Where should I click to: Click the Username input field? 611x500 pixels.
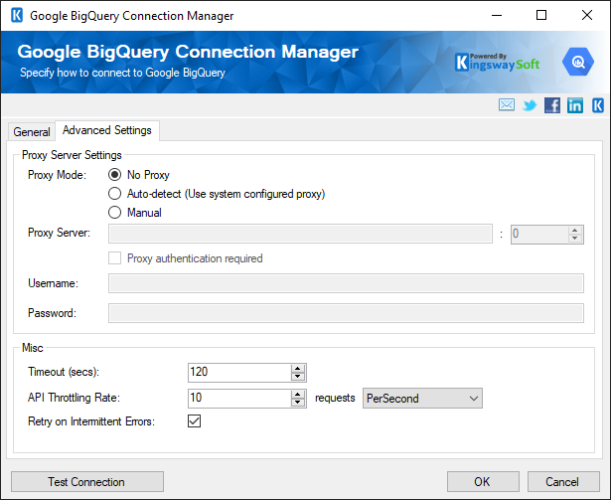click(346, 283)
